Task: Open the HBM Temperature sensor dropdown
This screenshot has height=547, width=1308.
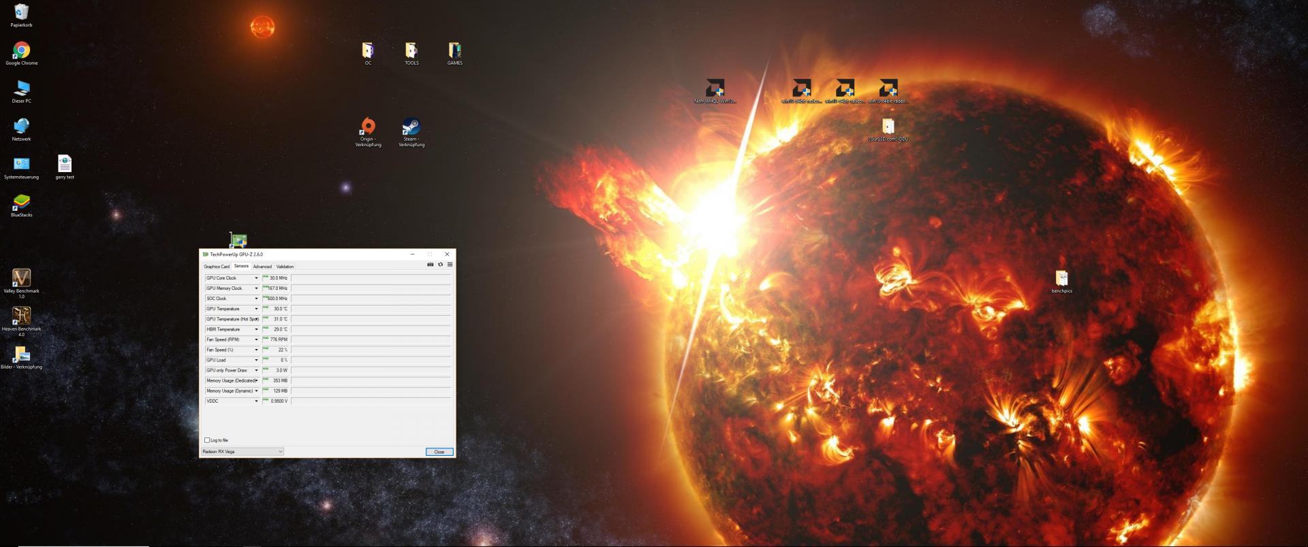Action: coord(256,329)
